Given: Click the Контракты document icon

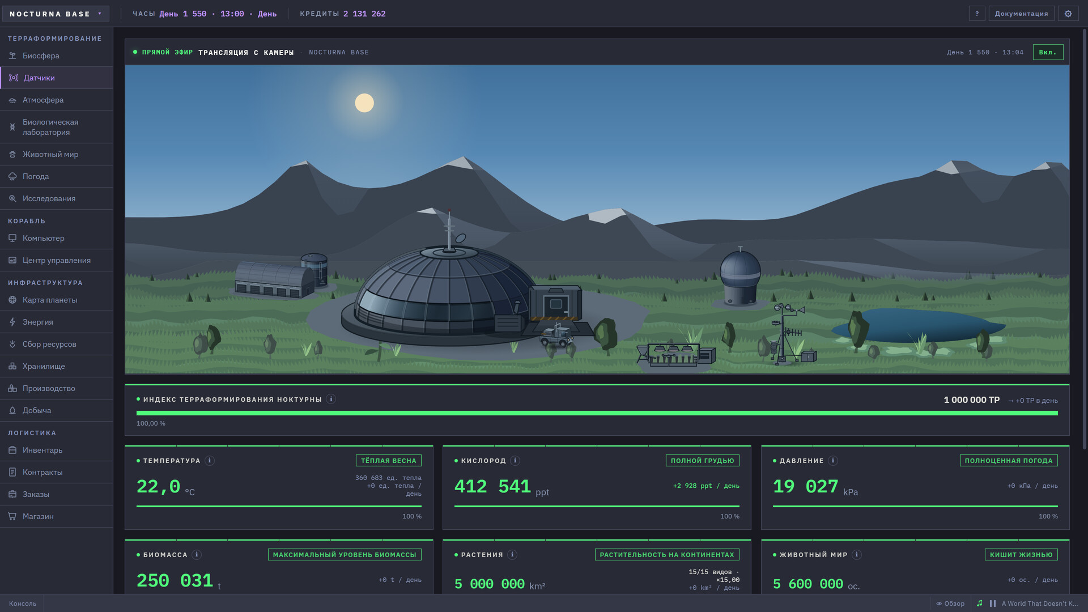Looking at the screenshot, I should tap(12, 472).
